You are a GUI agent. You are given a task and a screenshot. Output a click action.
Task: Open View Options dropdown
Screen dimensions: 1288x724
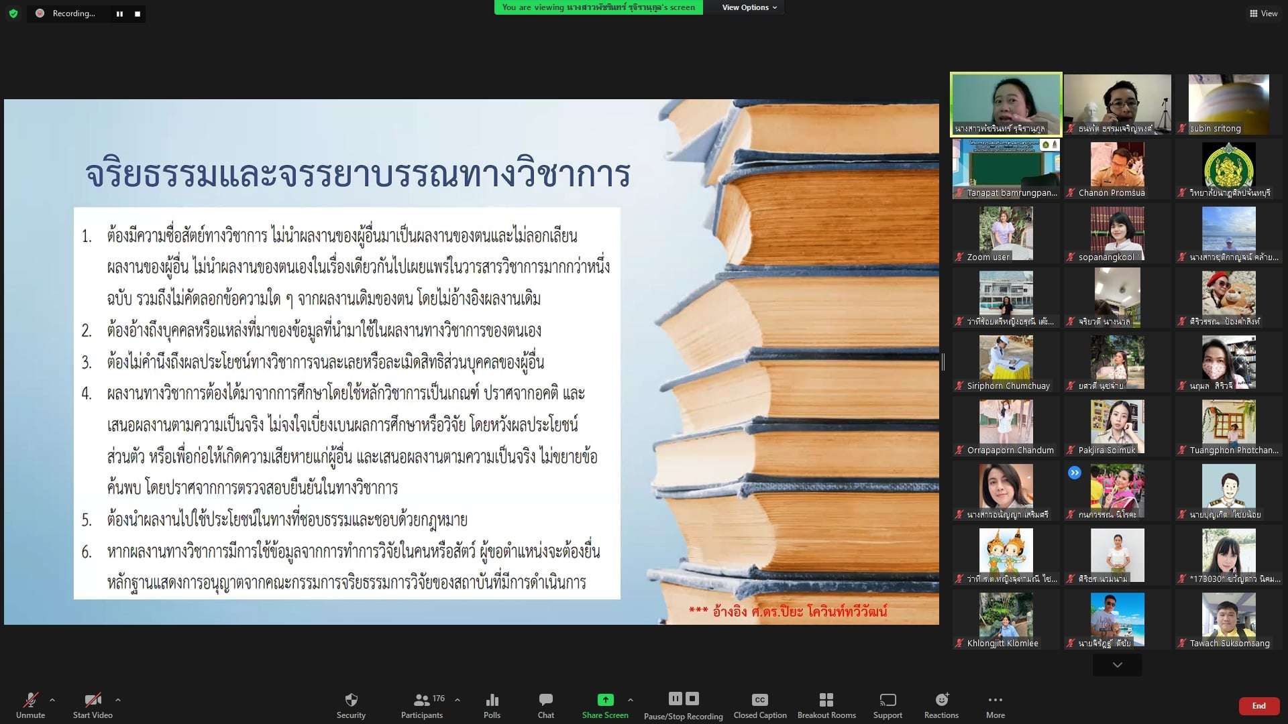(749, 7)
